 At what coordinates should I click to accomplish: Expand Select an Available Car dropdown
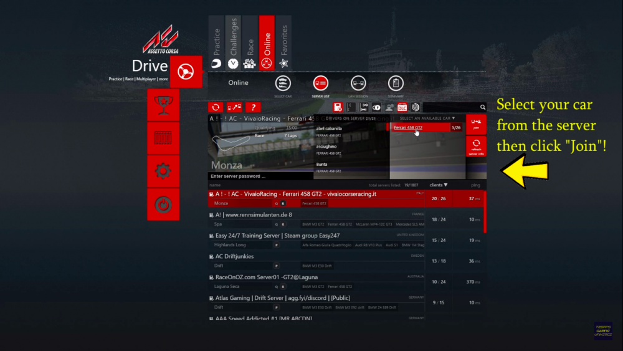427,118
